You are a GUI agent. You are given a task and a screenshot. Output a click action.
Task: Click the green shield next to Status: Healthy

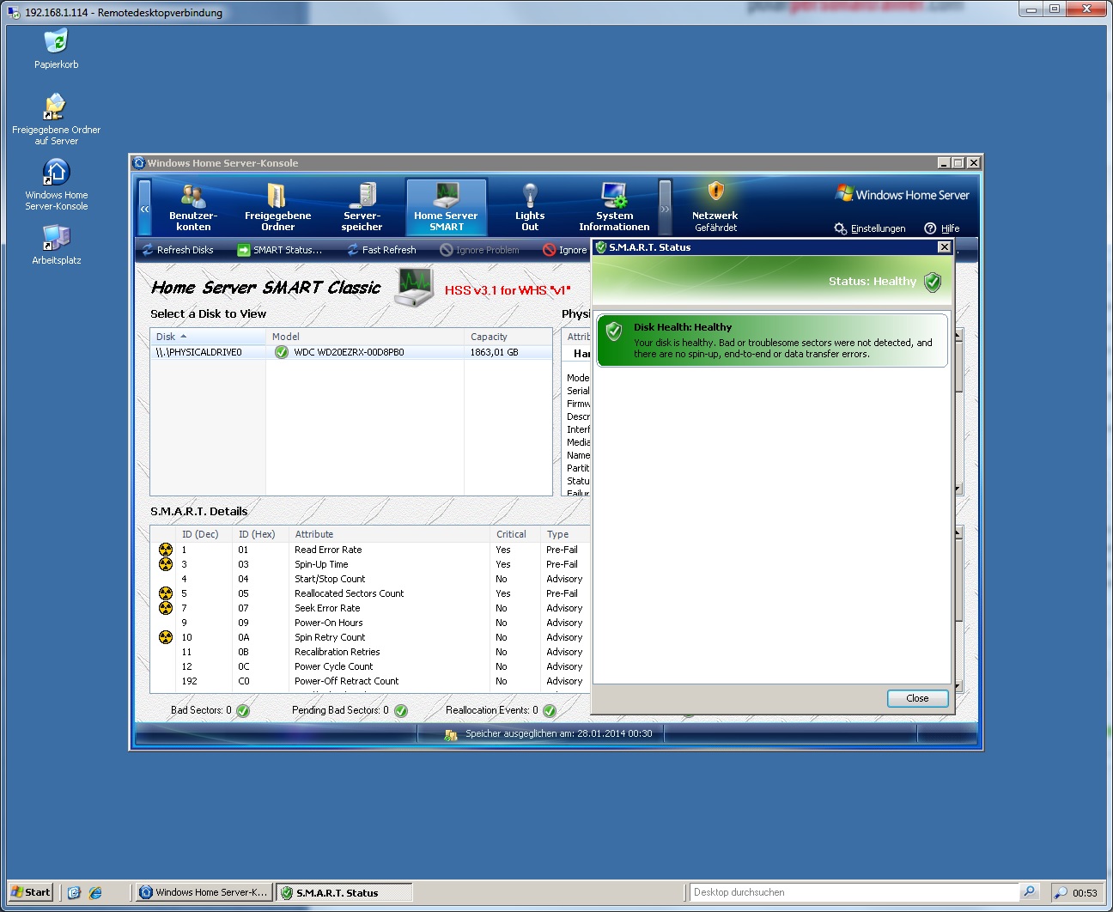[933, 282]
